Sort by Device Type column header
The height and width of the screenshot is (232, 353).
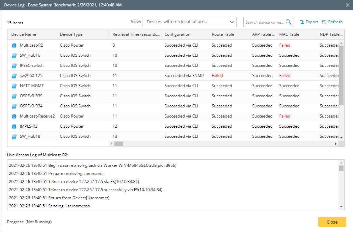click(71, 34)
